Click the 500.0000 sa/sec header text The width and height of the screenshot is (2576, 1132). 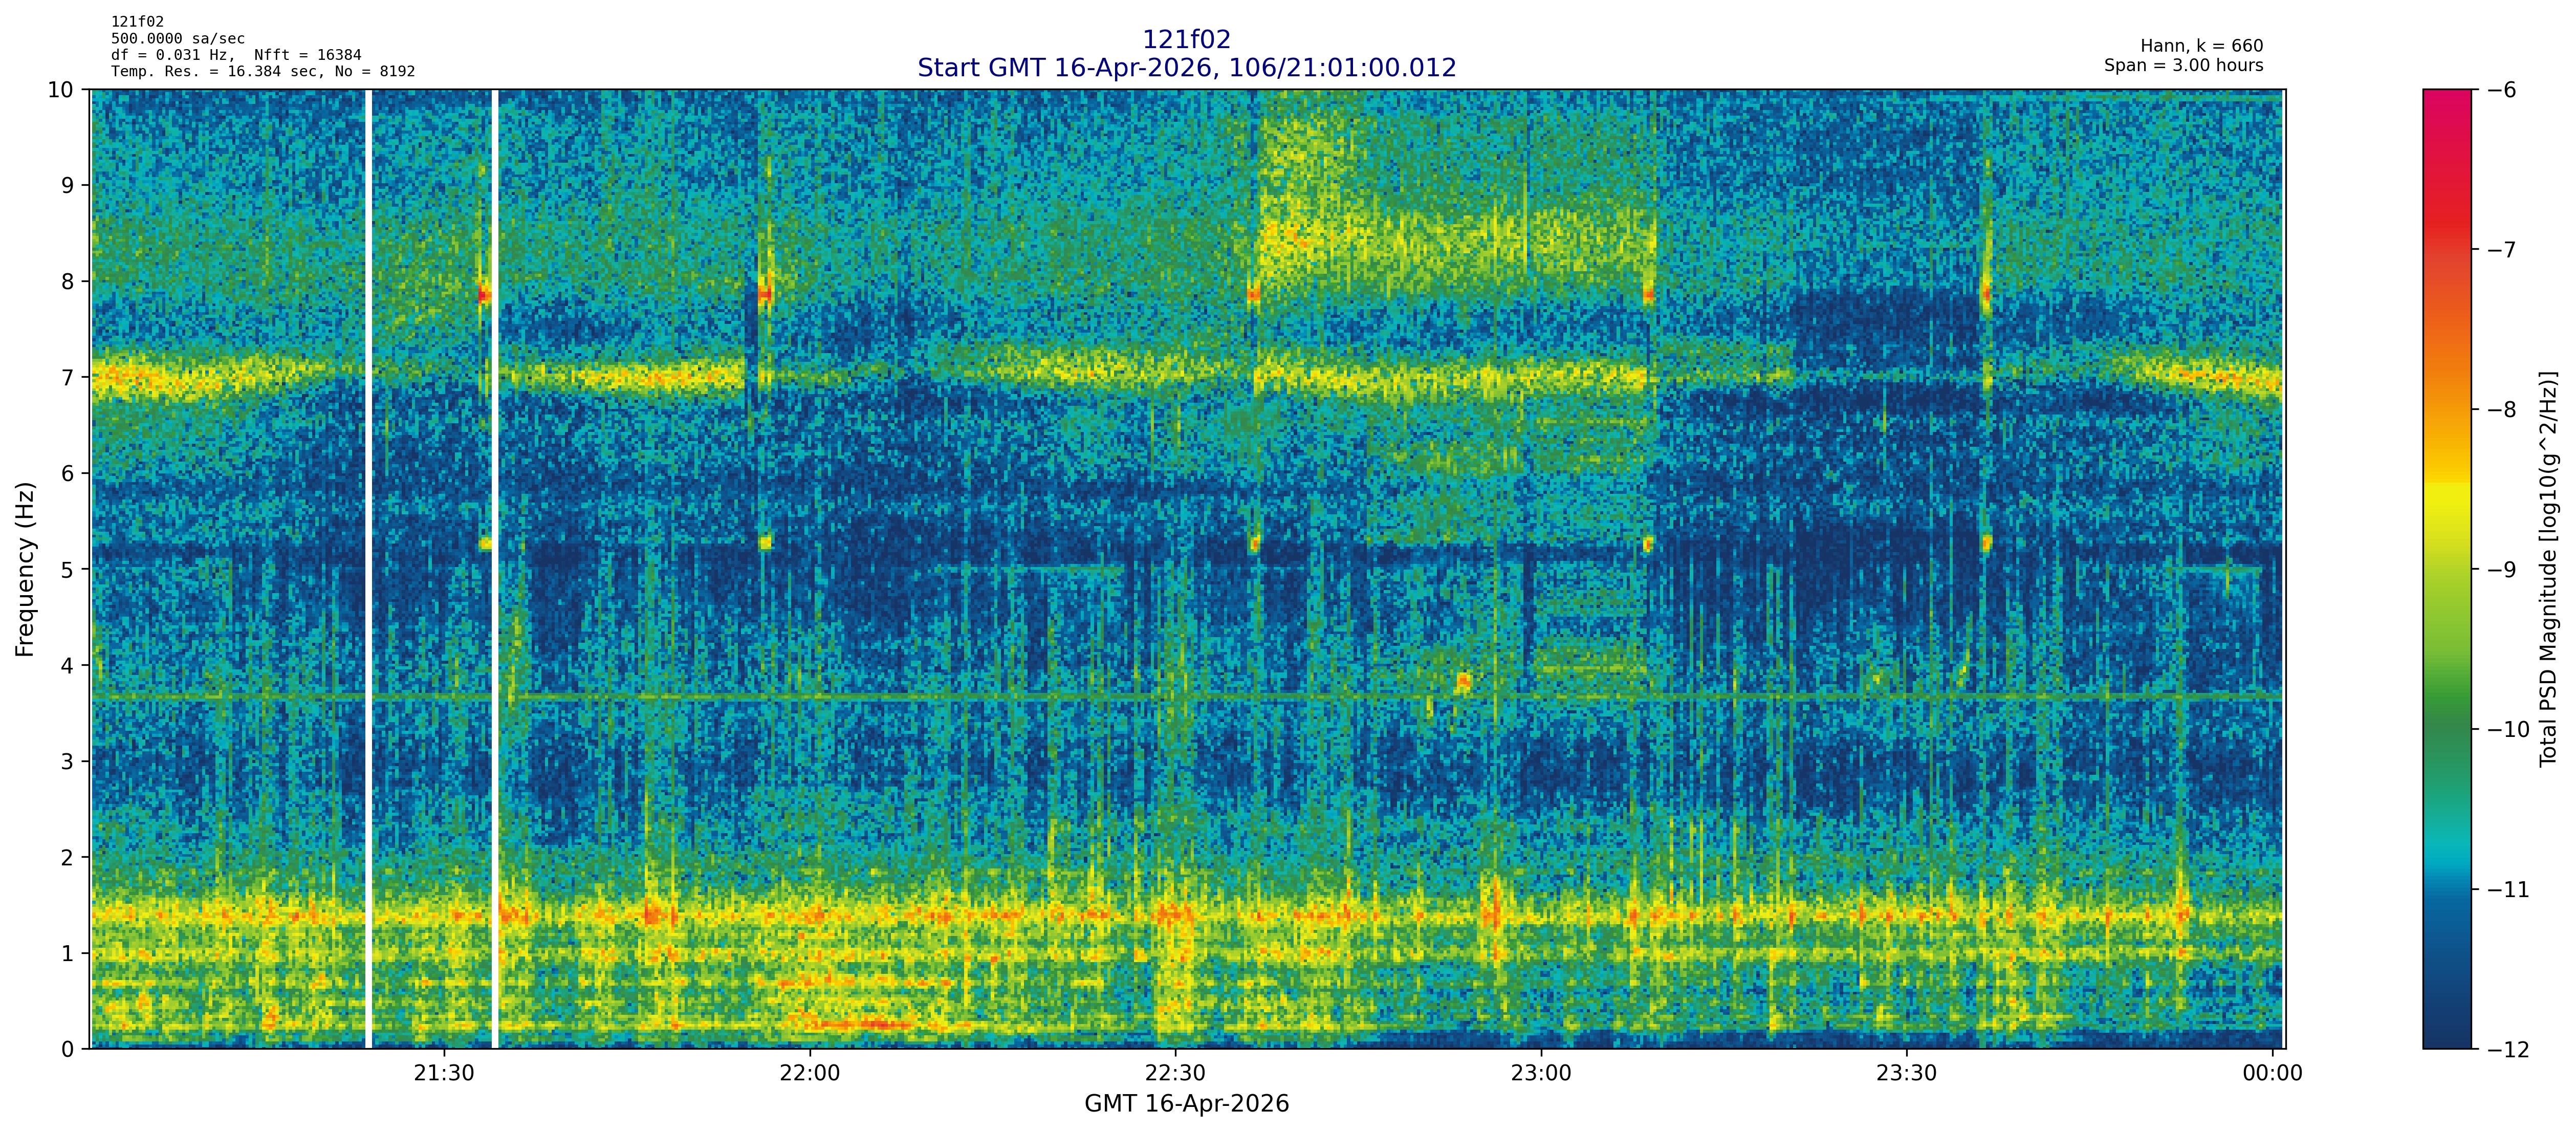point(177,39)
